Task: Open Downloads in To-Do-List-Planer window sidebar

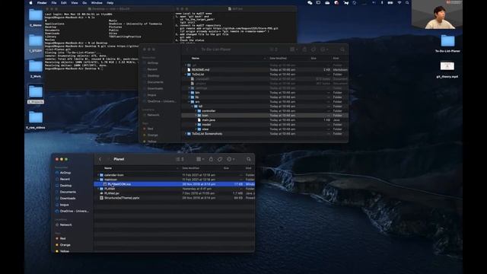Action: pos(155,88)
